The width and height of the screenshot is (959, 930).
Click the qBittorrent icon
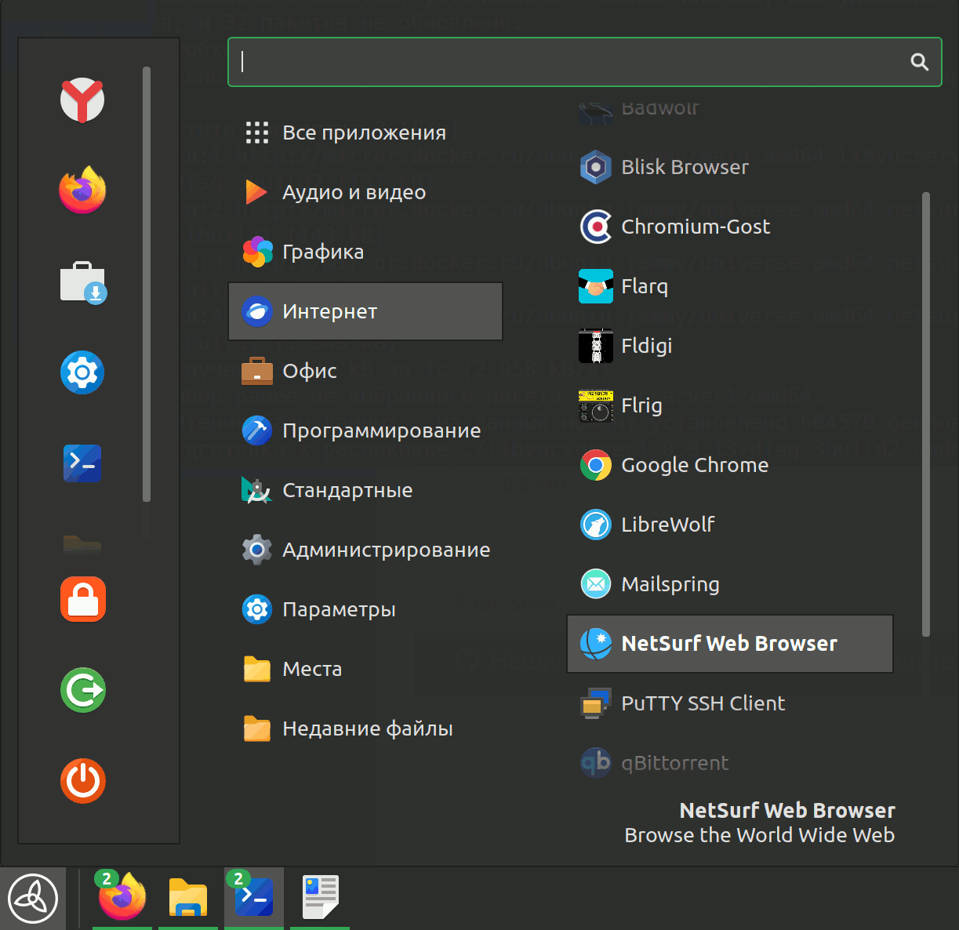(596, 763)
